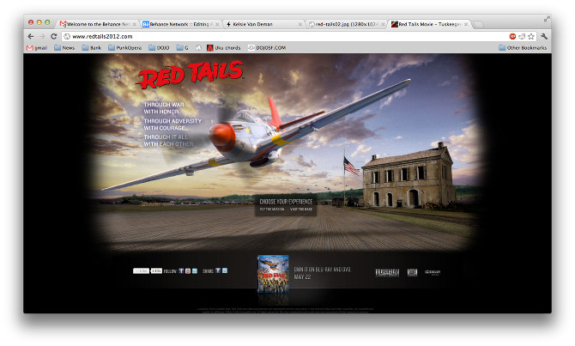Share the site on Twitter icon
The width and height of the screenshot is (575, 346).
click(225, 270)
